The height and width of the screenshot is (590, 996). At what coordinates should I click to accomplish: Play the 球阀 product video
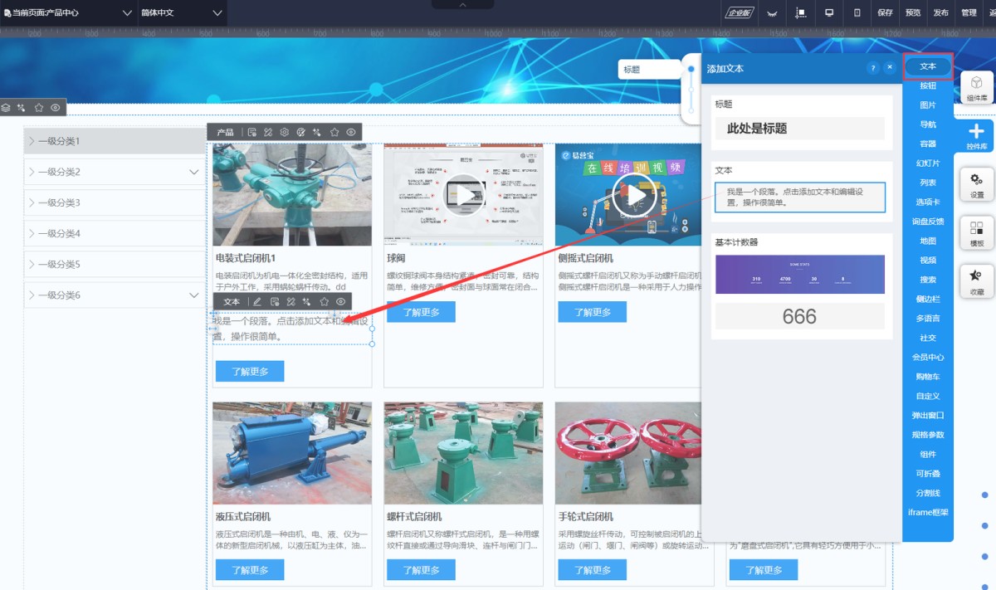click(464, 196)
